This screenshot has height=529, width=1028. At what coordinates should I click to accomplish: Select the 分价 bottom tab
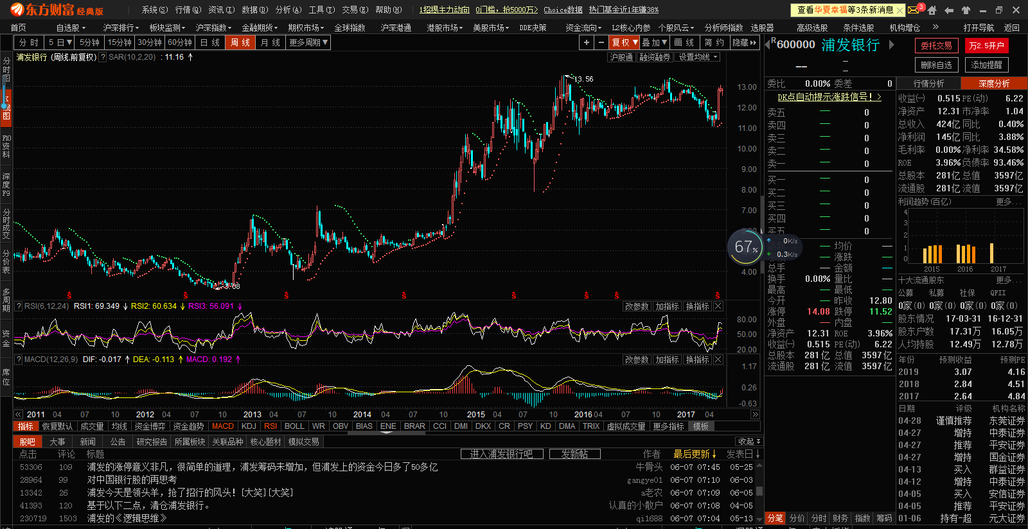pyautogui.click(x=797, y=518)
